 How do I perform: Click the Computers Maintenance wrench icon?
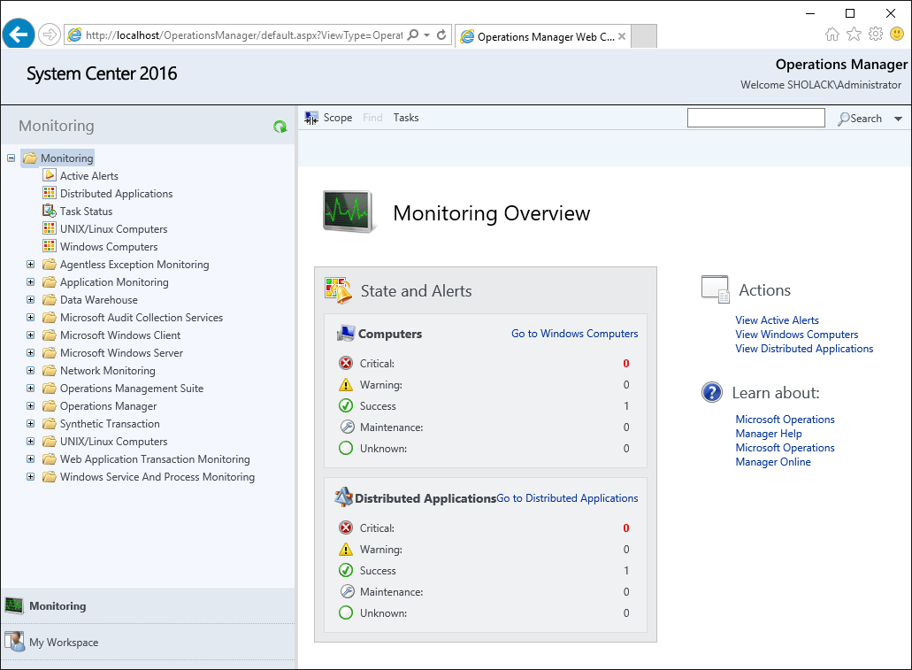346,427
